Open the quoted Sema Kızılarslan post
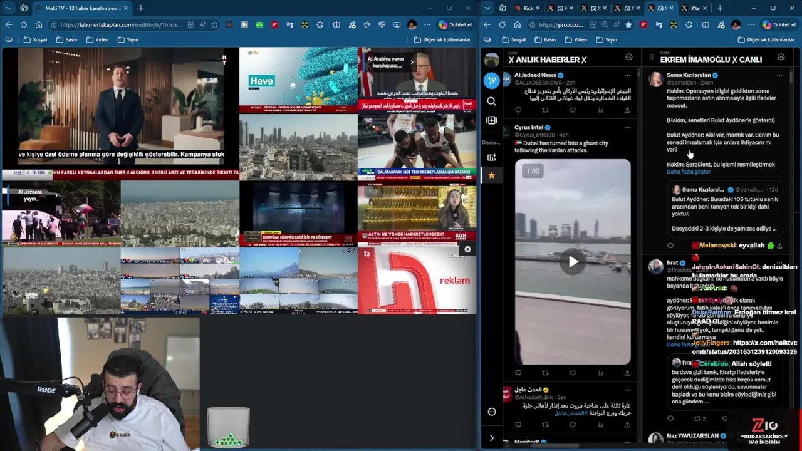The width and height of the screenshot is (802, 451). (724, 209)
